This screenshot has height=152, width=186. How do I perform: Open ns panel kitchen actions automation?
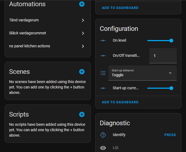[x=48, y=46]
